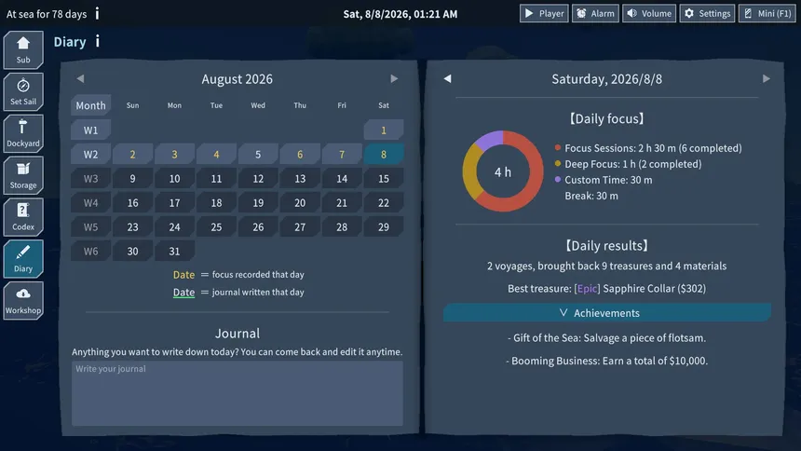801x451 pixels.
Task: Select August 22 in calendar
Action: 384,203
